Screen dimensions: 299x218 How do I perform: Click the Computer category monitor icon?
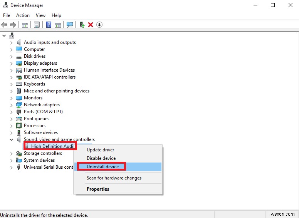click(19, 49)
